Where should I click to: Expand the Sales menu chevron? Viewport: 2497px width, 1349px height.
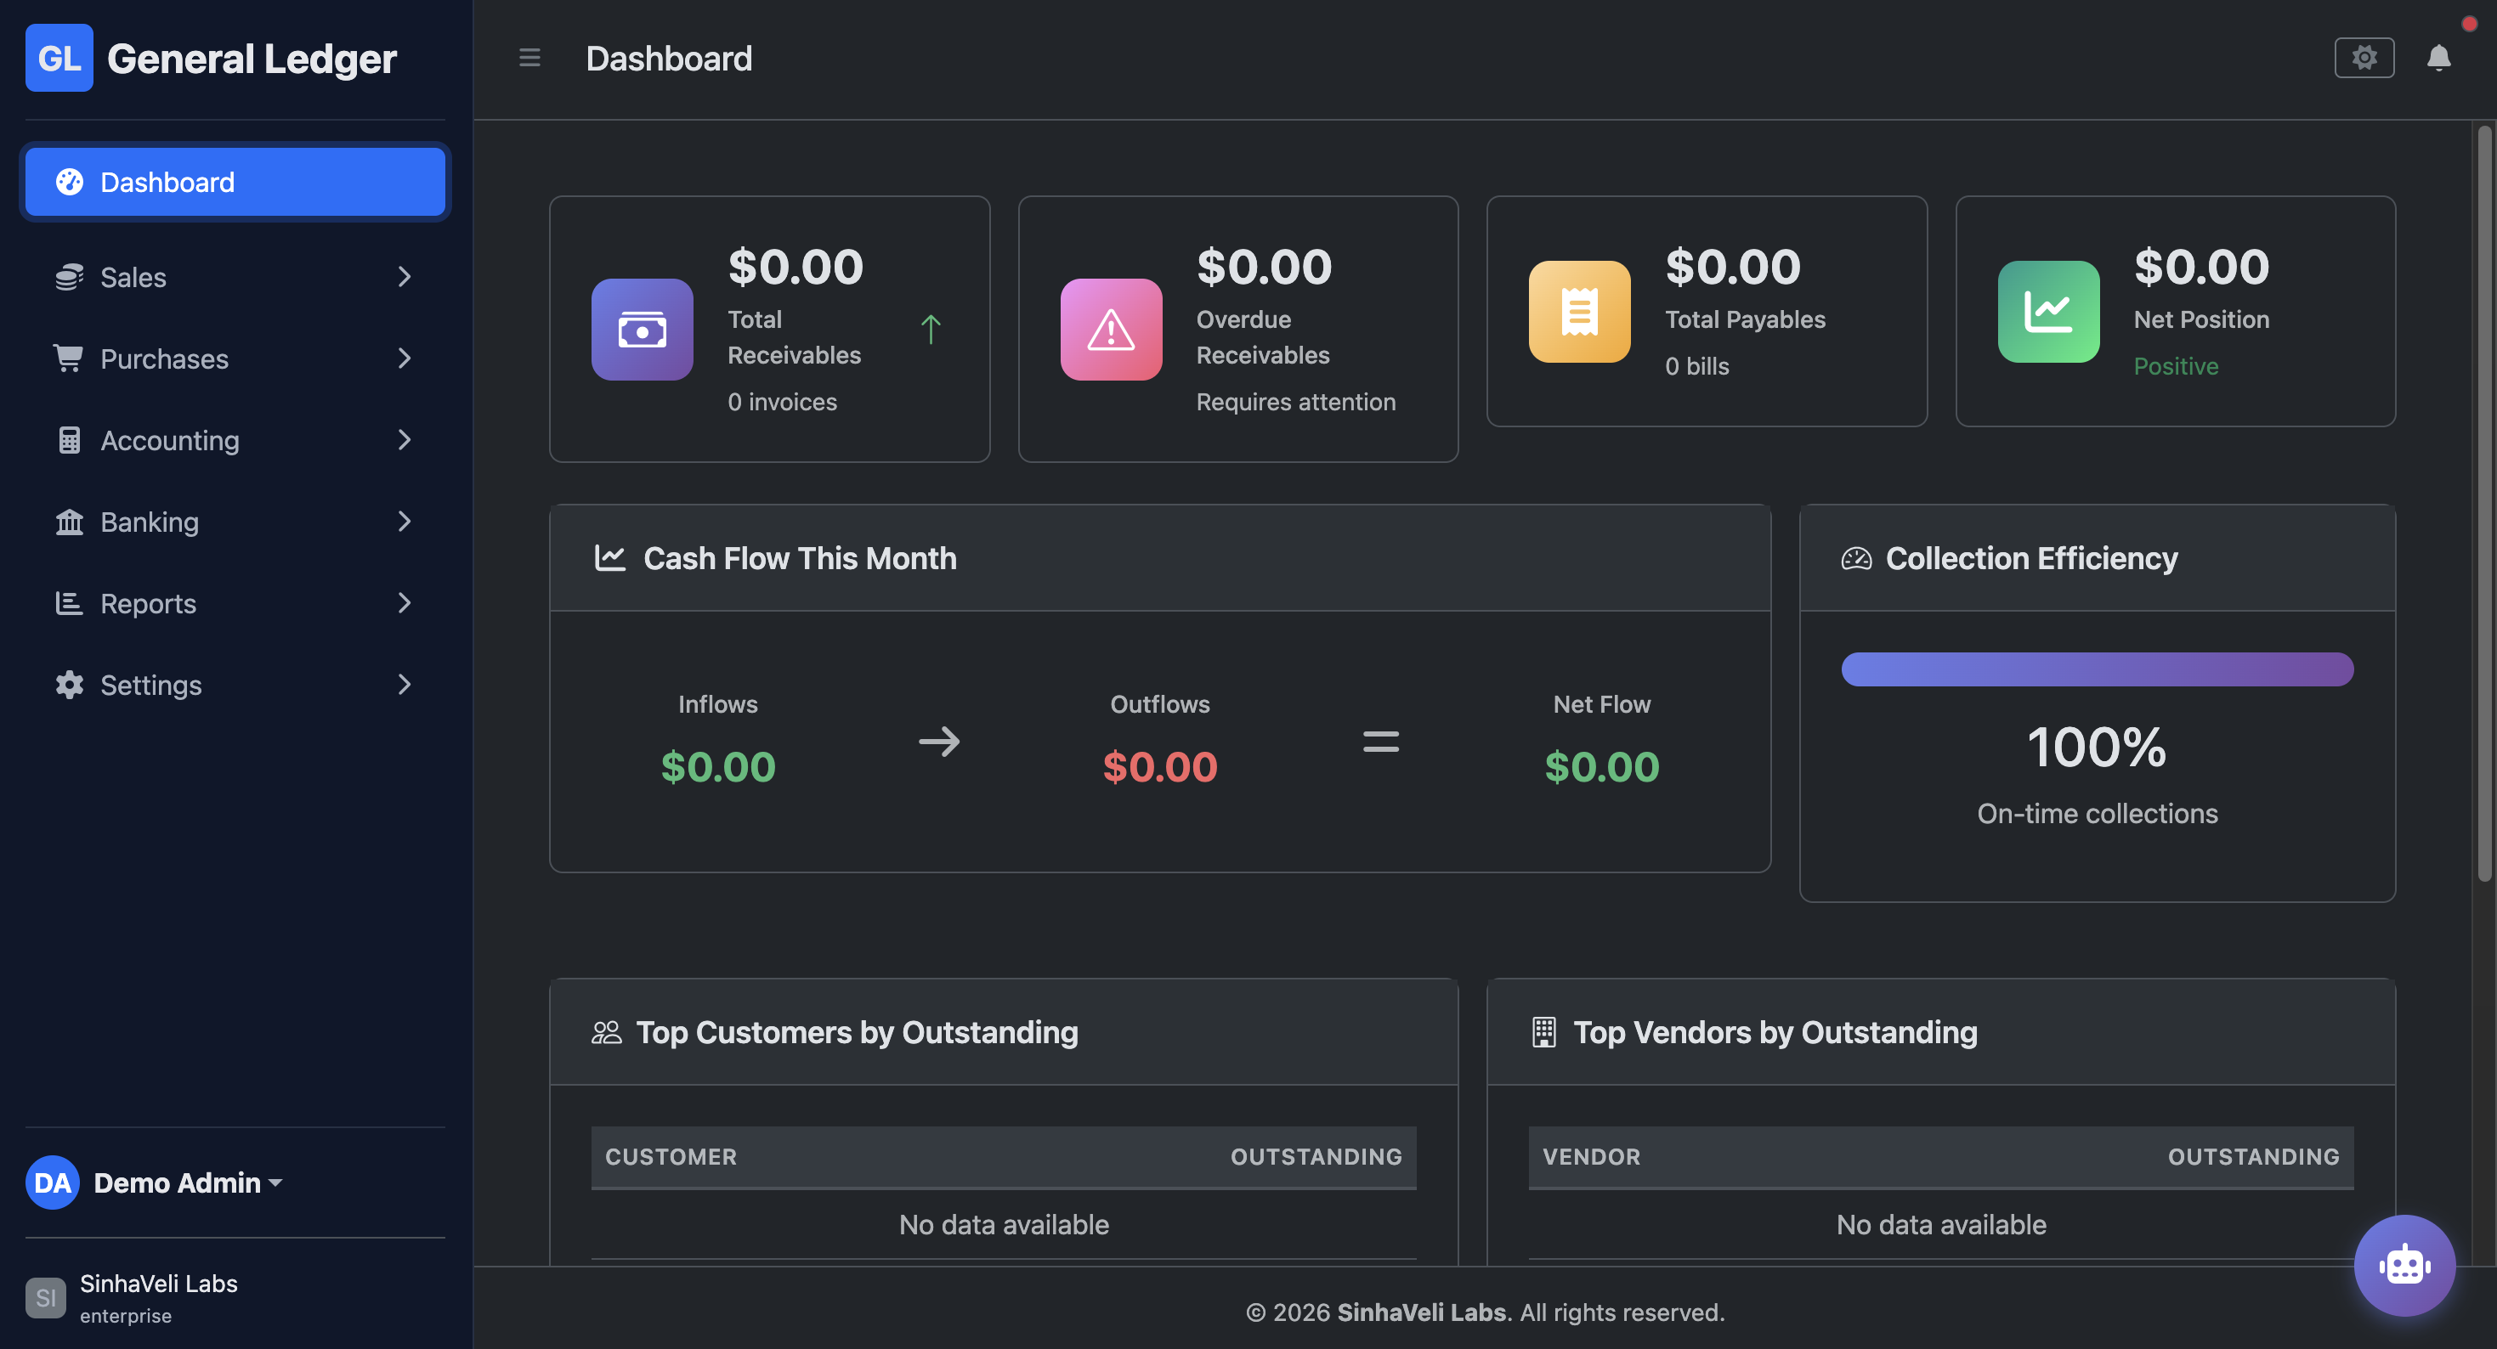click(x=405, y=277)
